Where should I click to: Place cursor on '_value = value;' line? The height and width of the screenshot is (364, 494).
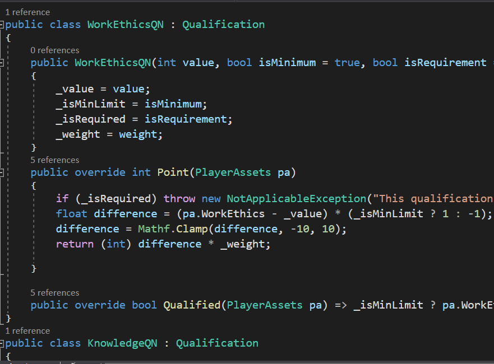pos(103,89)
